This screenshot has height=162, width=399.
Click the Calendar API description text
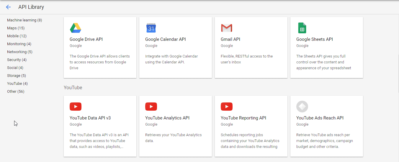(171, 59)
